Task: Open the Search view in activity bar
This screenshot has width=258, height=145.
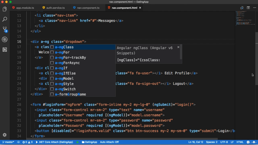Action: click(5, 19)
